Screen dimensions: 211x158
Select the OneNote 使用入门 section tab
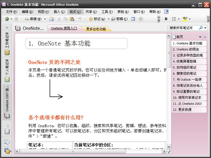pyautogui.click(x=64, y=28)
